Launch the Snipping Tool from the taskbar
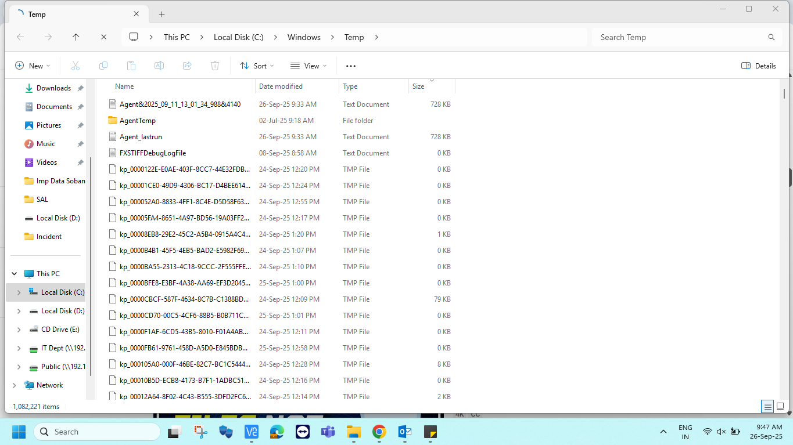 coord(200,432)
